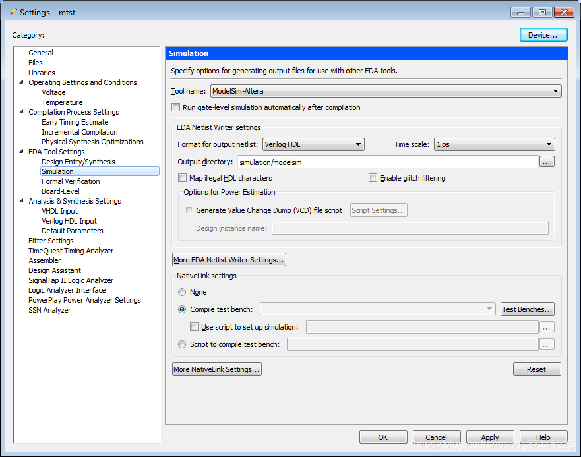The height and width of the screenshot is (457, 581).
Task: Click the Settings window title icon
Action: pyautogui.click(x=13, y=13)
